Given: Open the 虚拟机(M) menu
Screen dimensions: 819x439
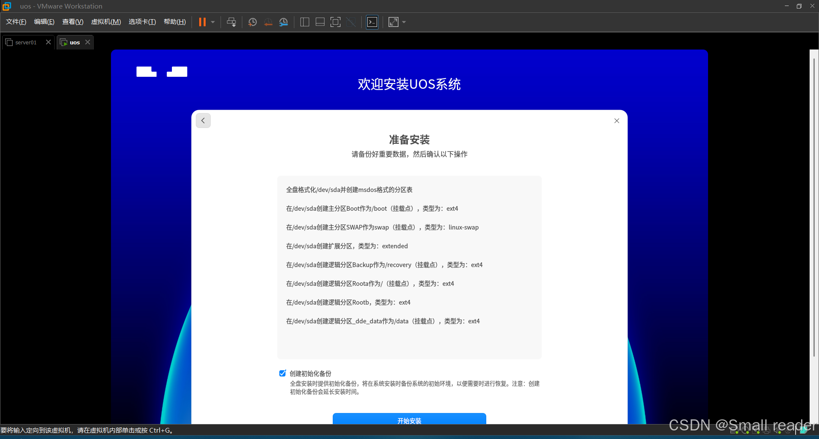Looking at the screenshot, I should tap(106, 22).
